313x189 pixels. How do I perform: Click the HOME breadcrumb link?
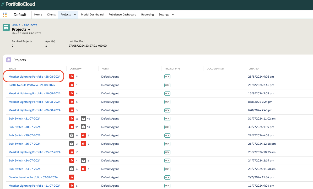[16, 25]
